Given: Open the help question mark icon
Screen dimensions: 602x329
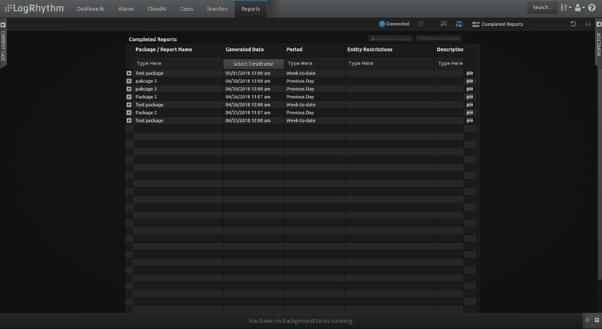Looking at the screenshot, I should 592,8.
